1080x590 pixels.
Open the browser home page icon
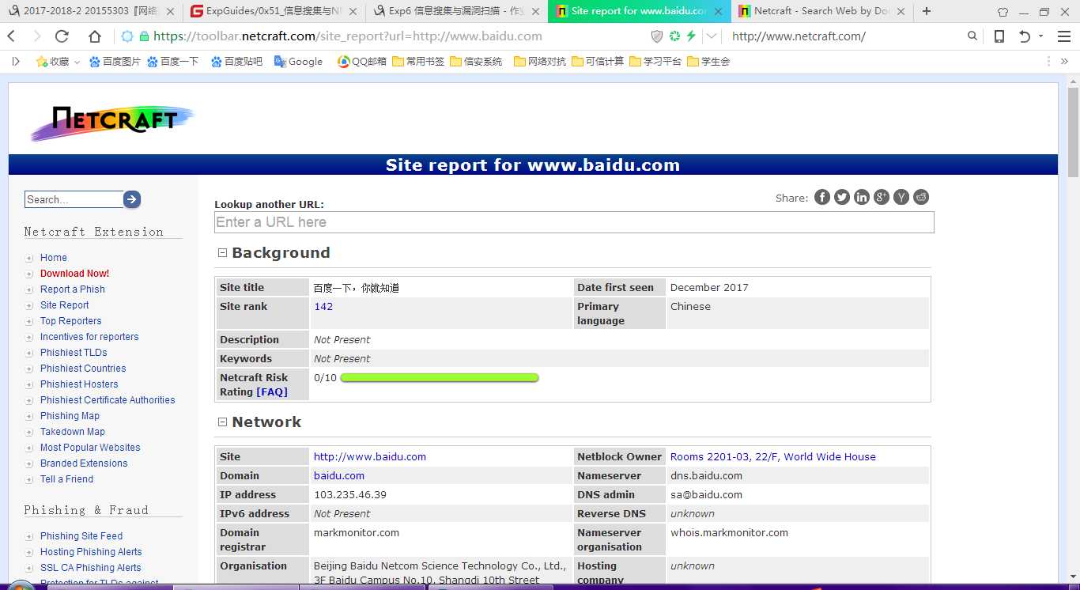tap(95, 36)
